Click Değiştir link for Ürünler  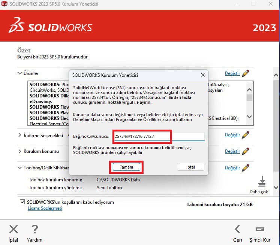tap(232, 73)
